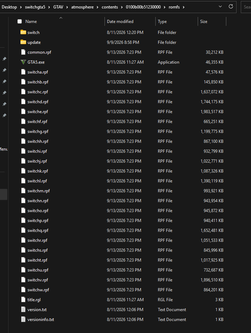Screen dimensions: 251x333
Task: Click the switchd.rpf file icon
Action: point(23,102)
